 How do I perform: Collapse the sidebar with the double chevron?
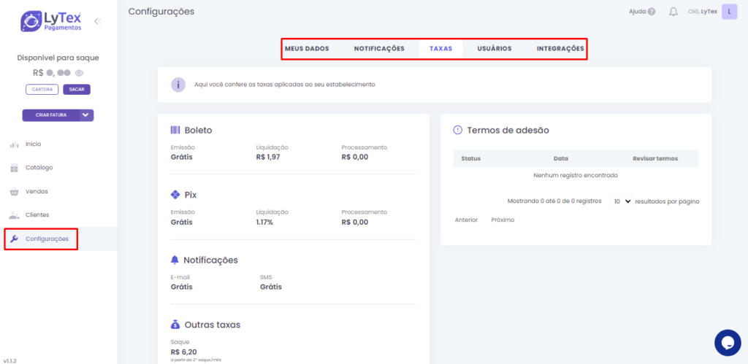[x=97, y=21]
